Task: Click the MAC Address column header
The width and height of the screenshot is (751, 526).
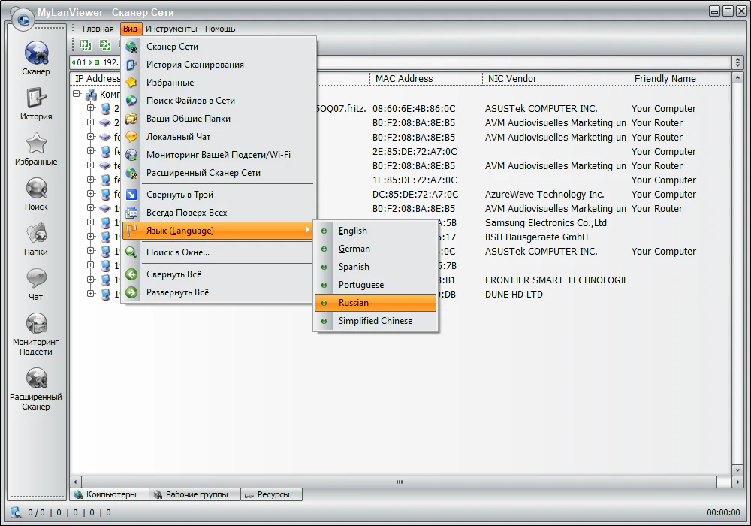Action: pyautogui.click(x=404, y=78)
